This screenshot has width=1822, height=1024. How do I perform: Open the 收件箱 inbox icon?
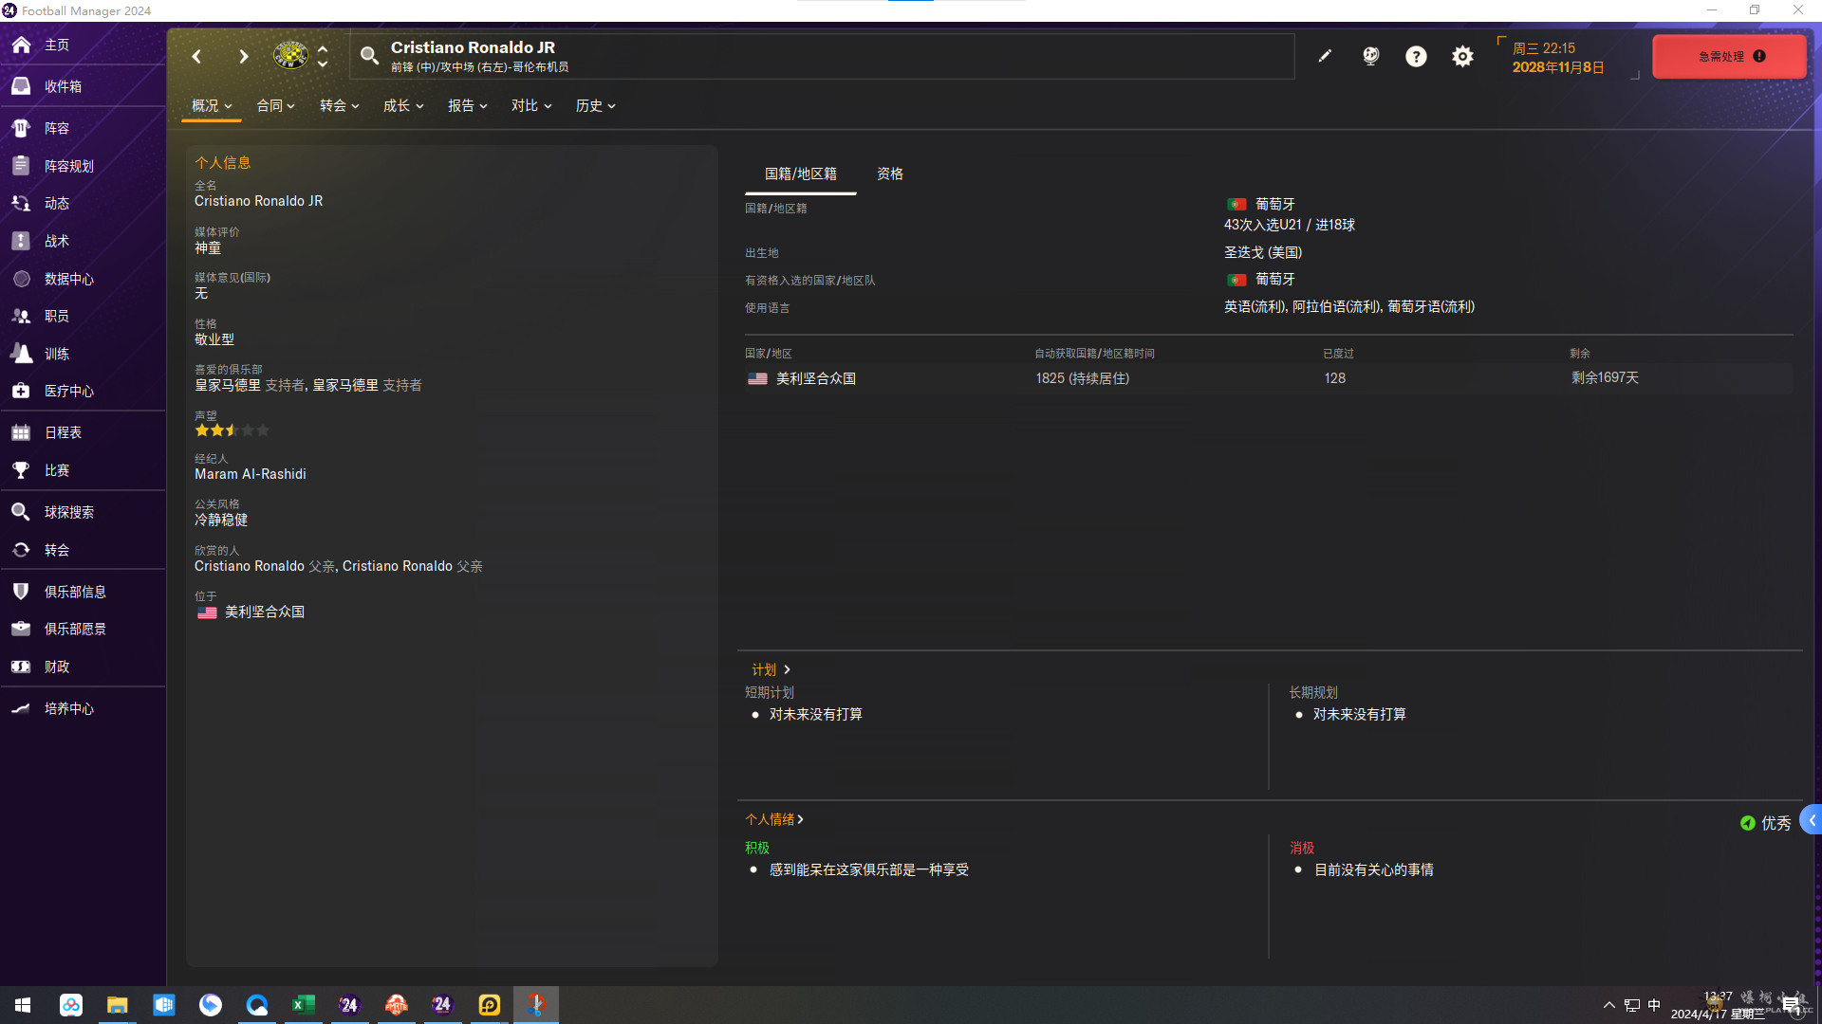[21, 86]
